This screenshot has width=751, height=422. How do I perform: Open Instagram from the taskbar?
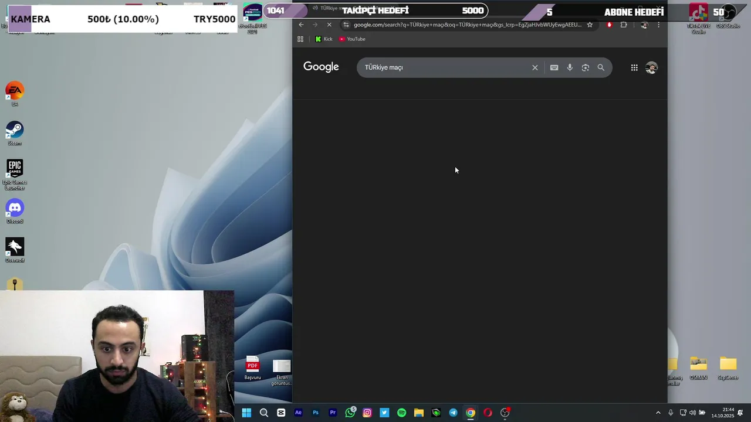[x=367, y=413]
